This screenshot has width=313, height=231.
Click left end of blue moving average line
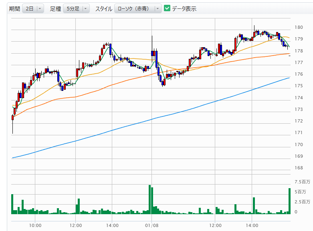[x=13, y=158]
